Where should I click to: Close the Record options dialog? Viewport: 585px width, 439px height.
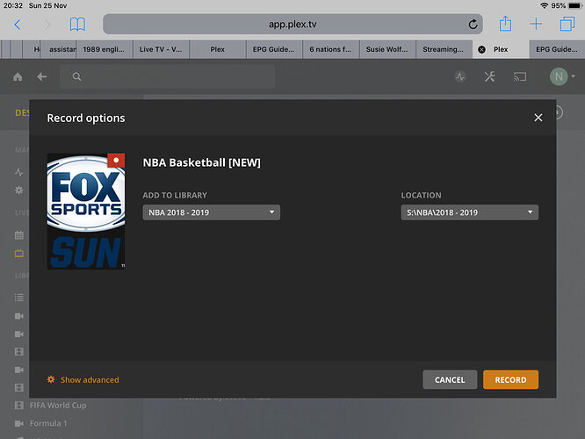pos(538,118)
